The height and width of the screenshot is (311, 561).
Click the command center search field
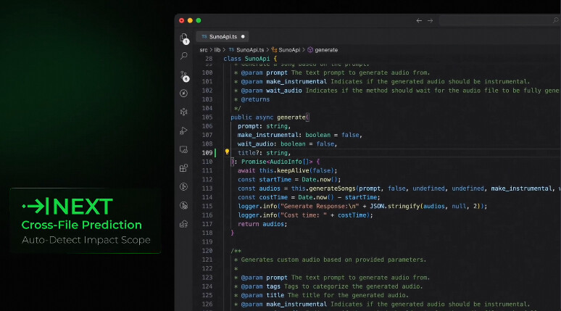(x=499, y=20)
